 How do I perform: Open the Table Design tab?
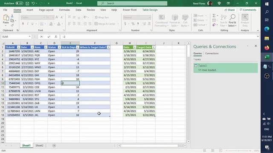tap(150, 10)
